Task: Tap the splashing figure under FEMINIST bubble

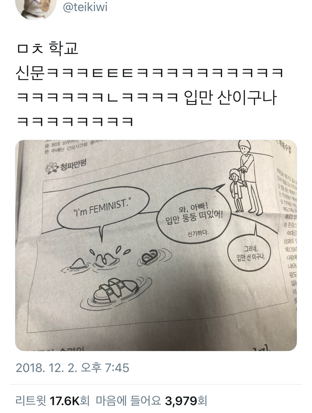Action: pos(107,256)
